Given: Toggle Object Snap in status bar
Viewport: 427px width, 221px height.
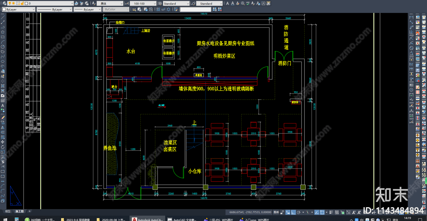Looking at the screenshot, I should [322, 212].
